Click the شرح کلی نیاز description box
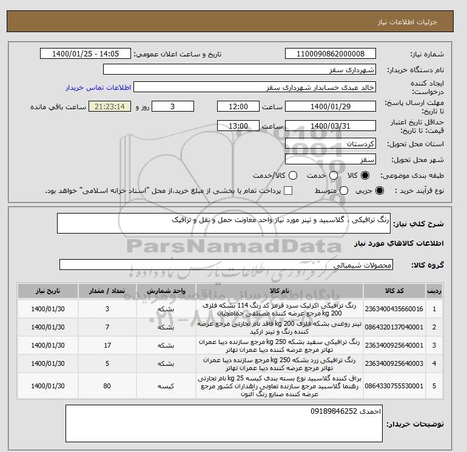The height and width of the screenshot is (452, 467). pyautogui.click(x=224, y=223)
